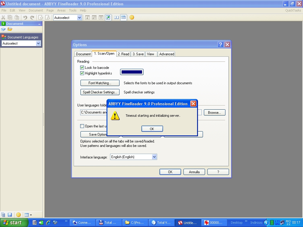
Task: Click the dark blue hyperlink color swatch
Action: (132, 72)
